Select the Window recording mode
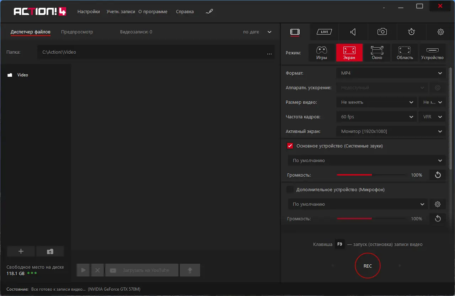Screen dimensions: 455x296 tap(377, 53)
